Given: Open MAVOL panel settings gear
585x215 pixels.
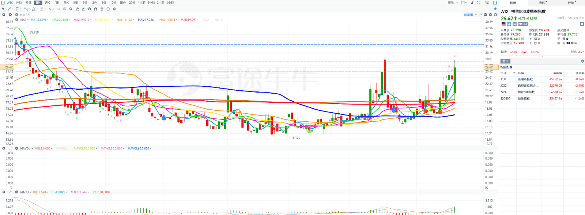Looking at the screenshot, I should 4,148.
